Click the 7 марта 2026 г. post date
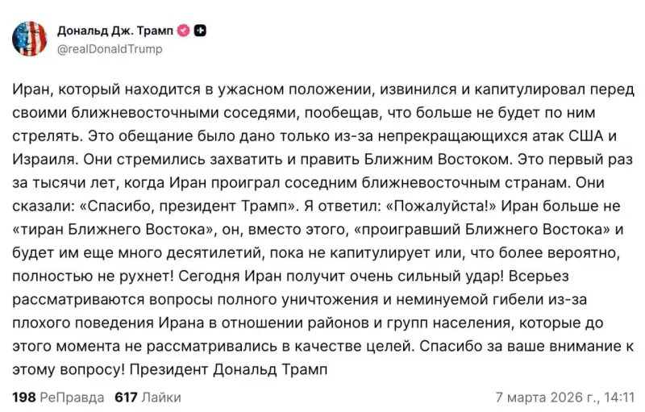 [547, 397]
